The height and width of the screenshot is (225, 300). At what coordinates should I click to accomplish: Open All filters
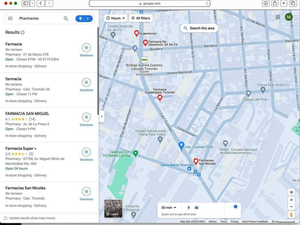[141, 18]
